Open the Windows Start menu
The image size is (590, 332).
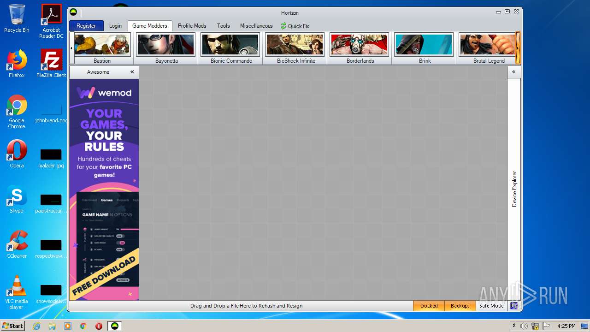13,326
